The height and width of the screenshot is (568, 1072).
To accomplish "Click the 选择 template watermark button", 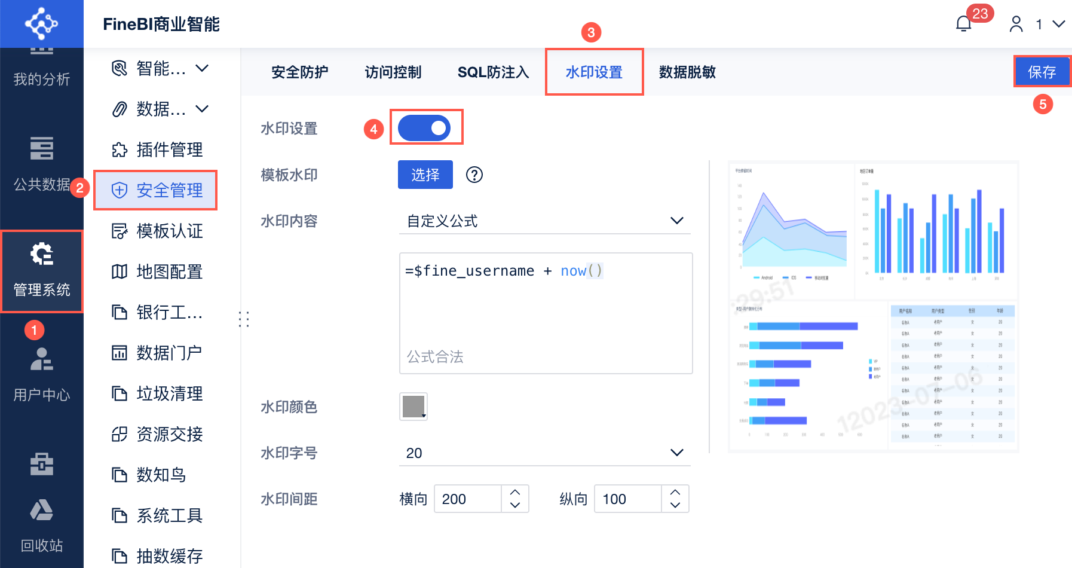I will (425, 175).
